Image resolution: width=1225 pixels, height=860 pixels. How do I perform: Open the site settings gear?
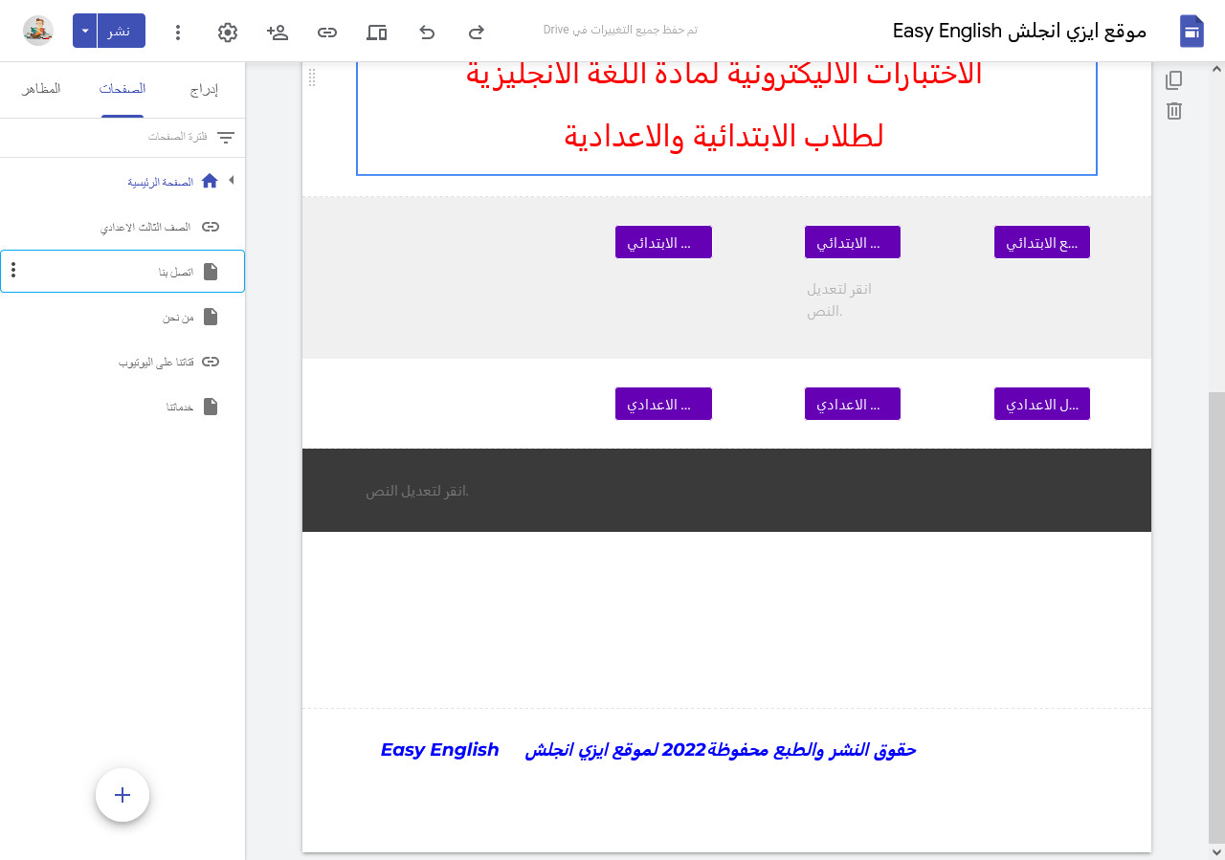click(227, 32)
